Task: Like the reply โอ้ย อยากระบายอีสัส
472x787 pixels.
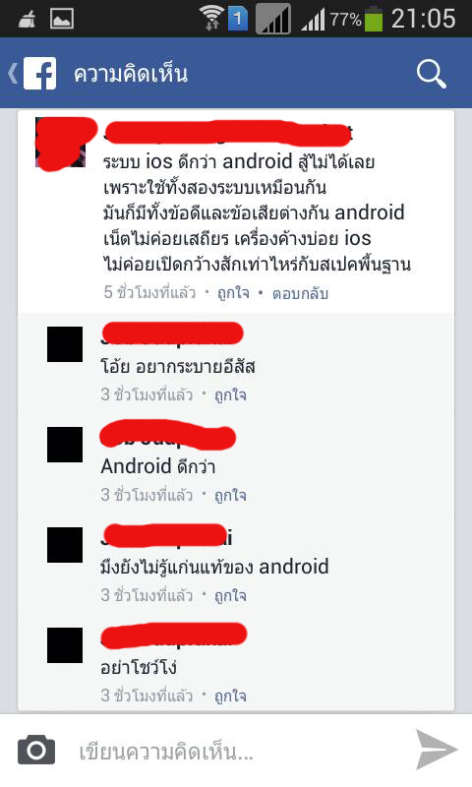Action: point(230,395)
